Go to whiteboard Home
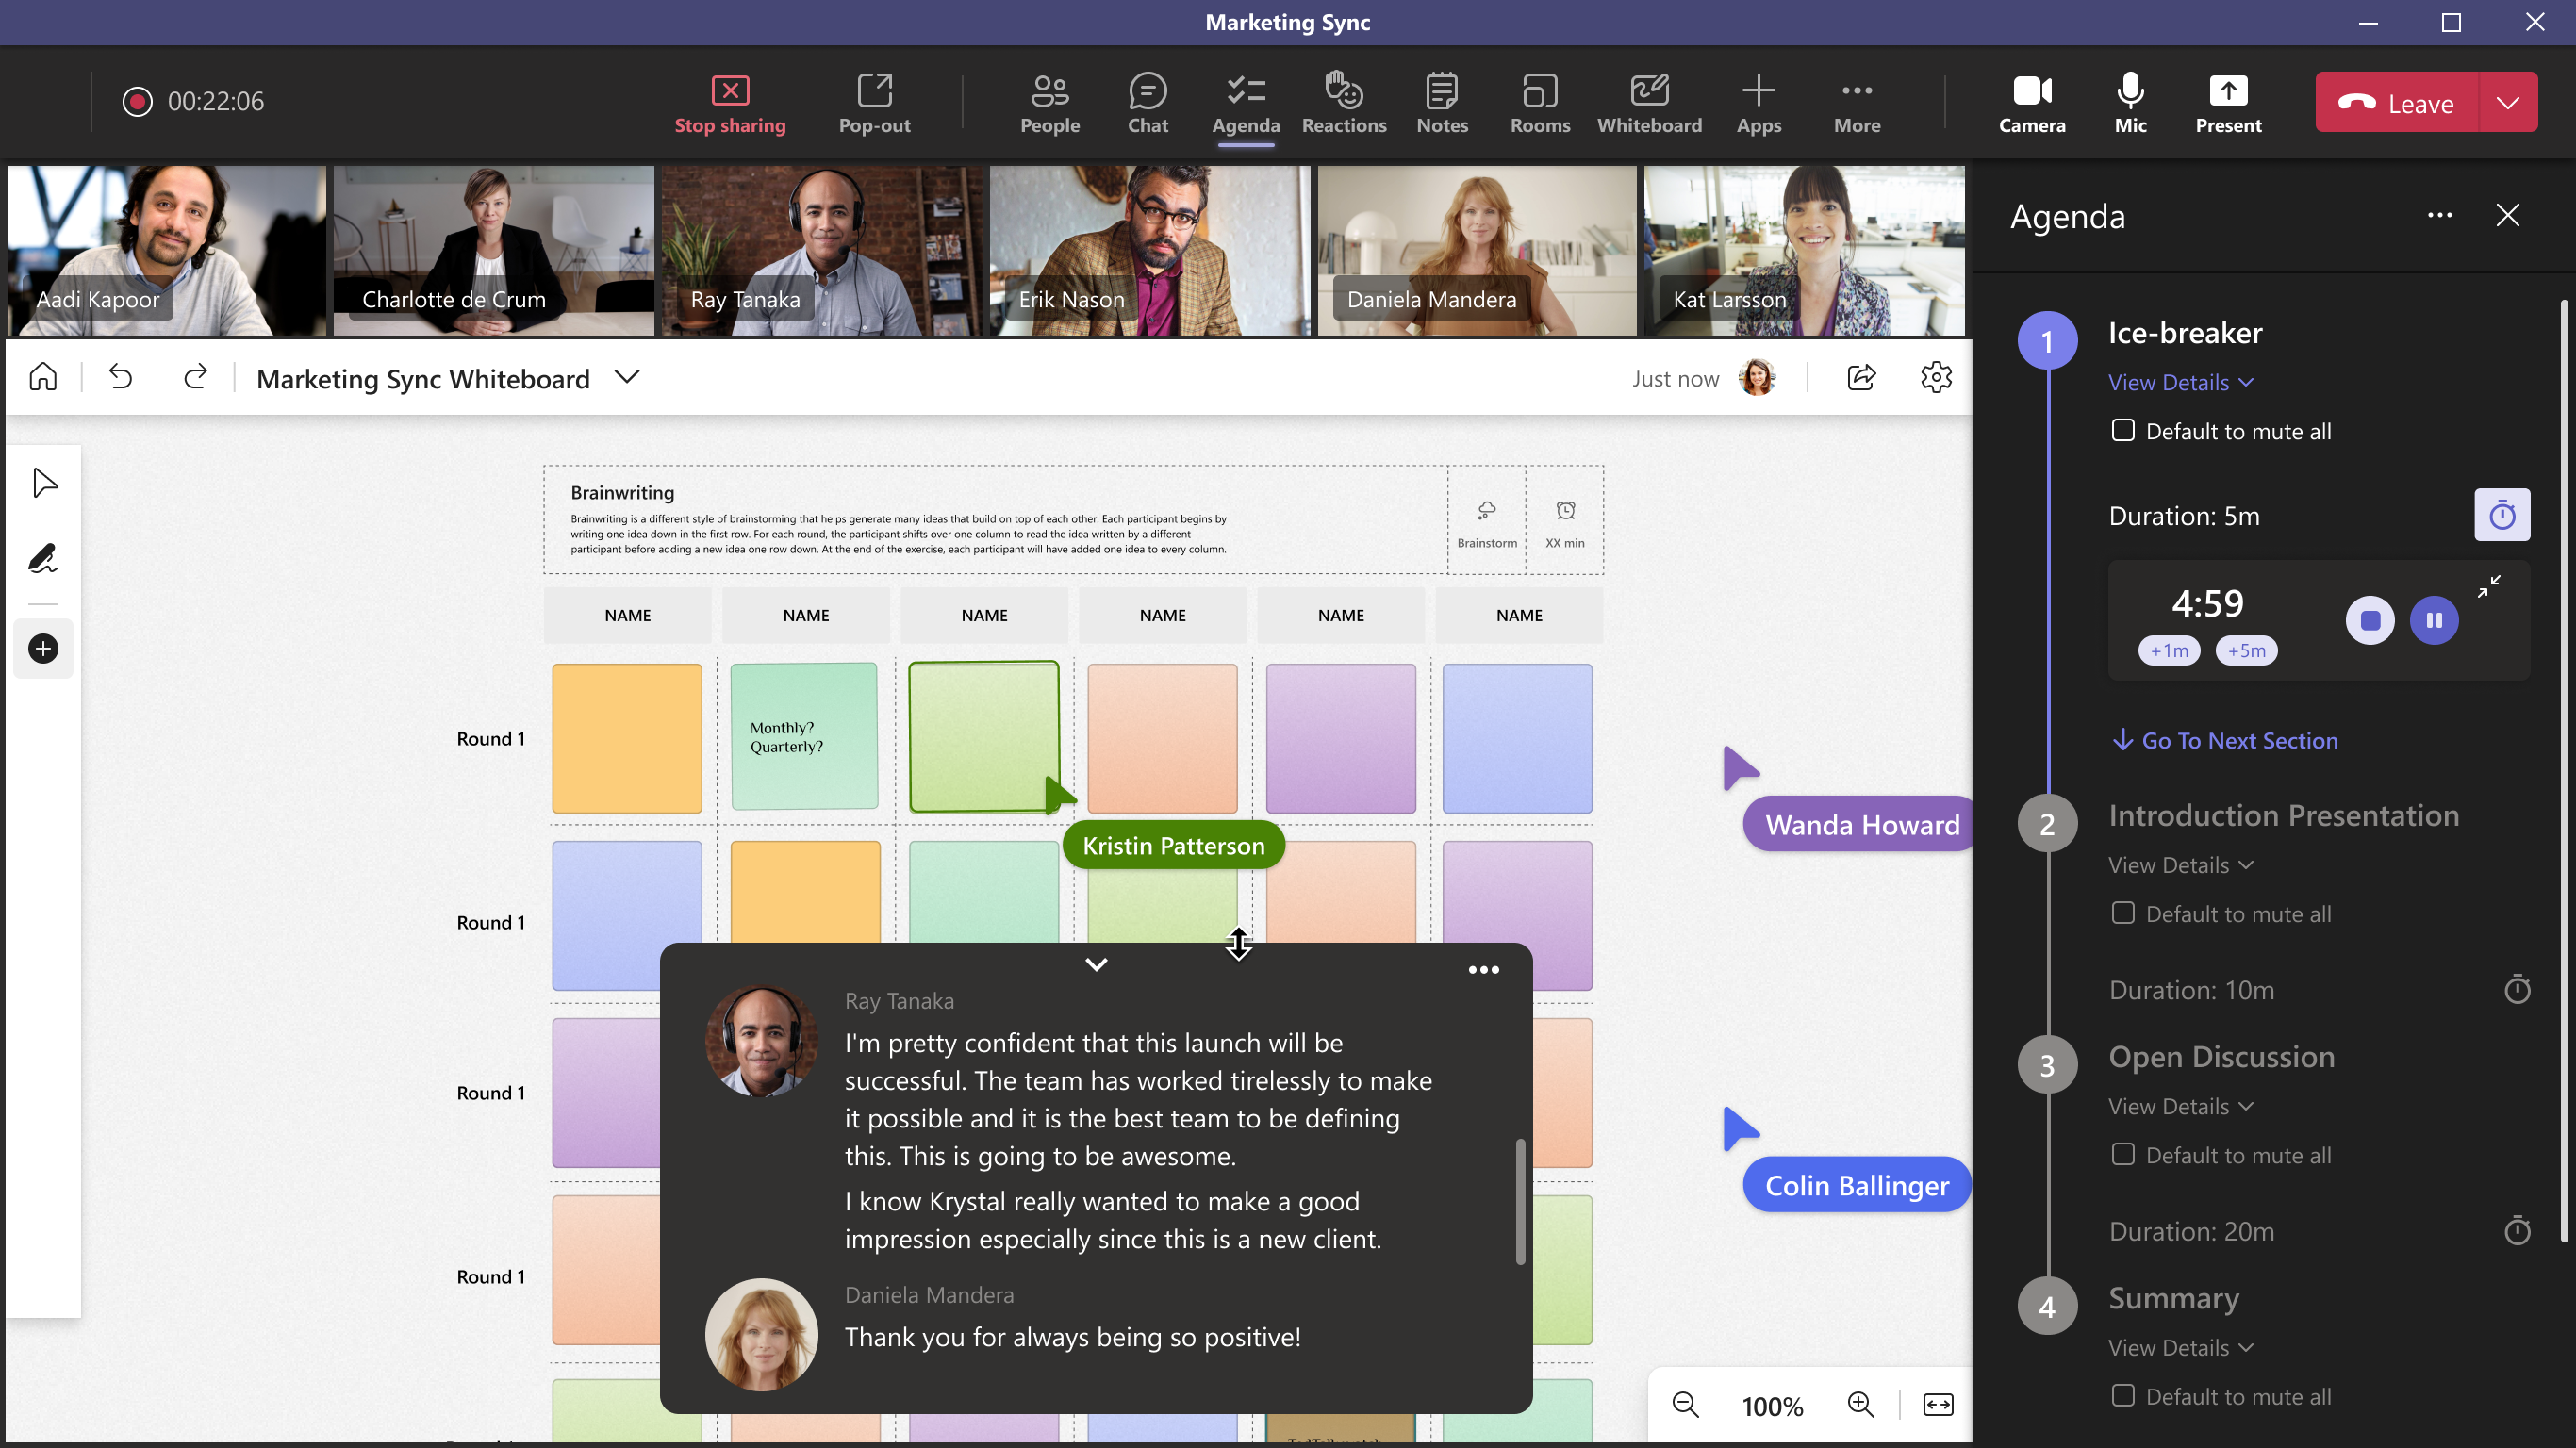Viewport: 2576px width, 1448px height. (x=43, y=377)
